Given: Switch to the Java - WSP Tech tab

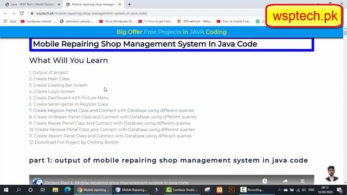Looking at the screenshot, I should pos(33,4).
